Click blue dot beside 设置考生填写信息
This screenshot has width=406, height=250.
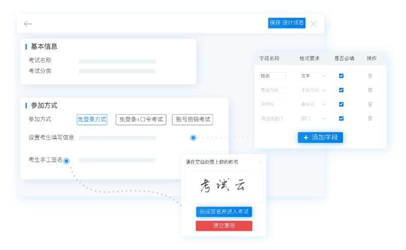pyautogui.click(x=193, y=137)
